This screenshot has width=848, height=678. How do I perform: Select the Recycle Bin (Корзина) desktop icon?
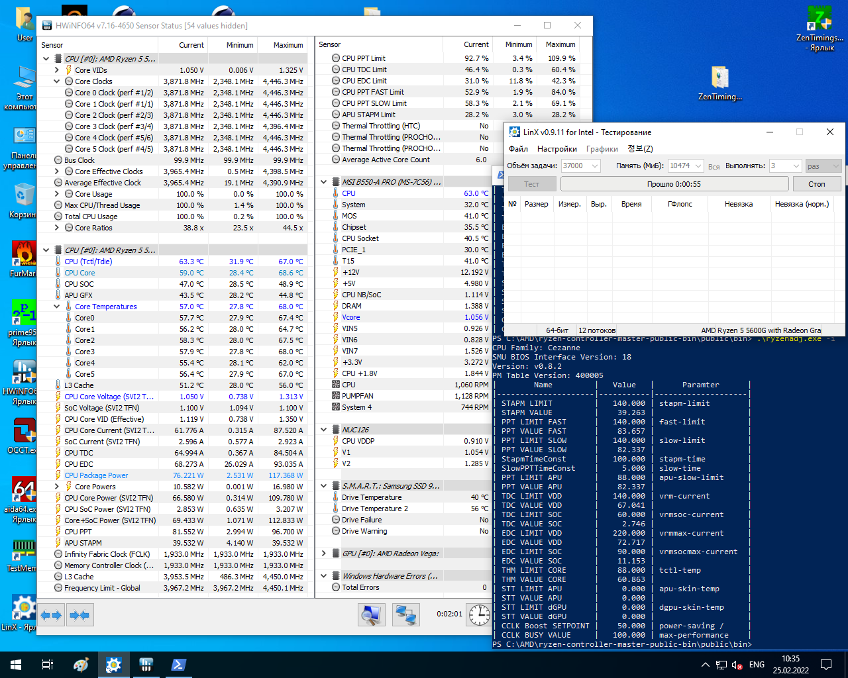[23, 201]
